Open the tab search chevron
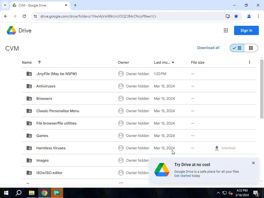The height and width of the screenshot is (198, 264). [5, 5]
